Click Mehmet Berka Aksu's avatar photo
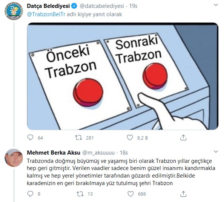Image resolution: width=224 pixels, height=202 pixels. click(x=14, y=158)
